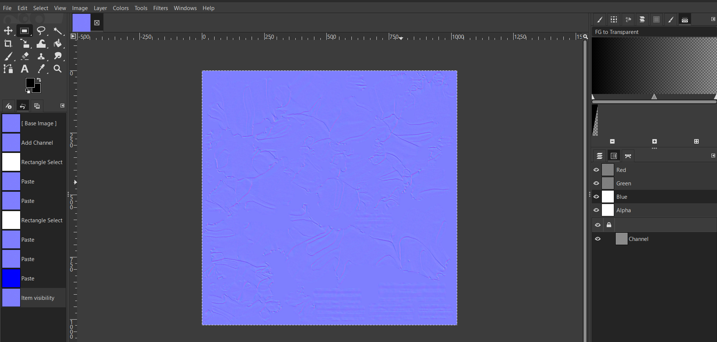Hide the Red channel

[596, 170]
